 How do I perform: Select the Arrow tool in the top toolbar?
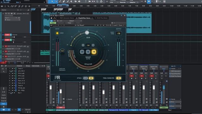[x=52, y=1]
